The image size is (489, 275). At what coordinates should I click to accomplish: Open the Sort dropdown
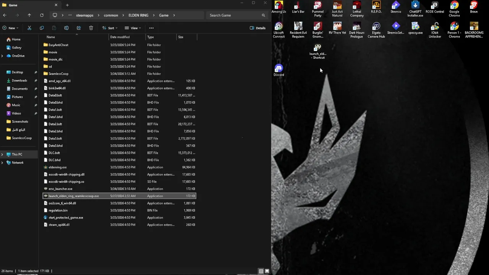(x=110, y=28)
